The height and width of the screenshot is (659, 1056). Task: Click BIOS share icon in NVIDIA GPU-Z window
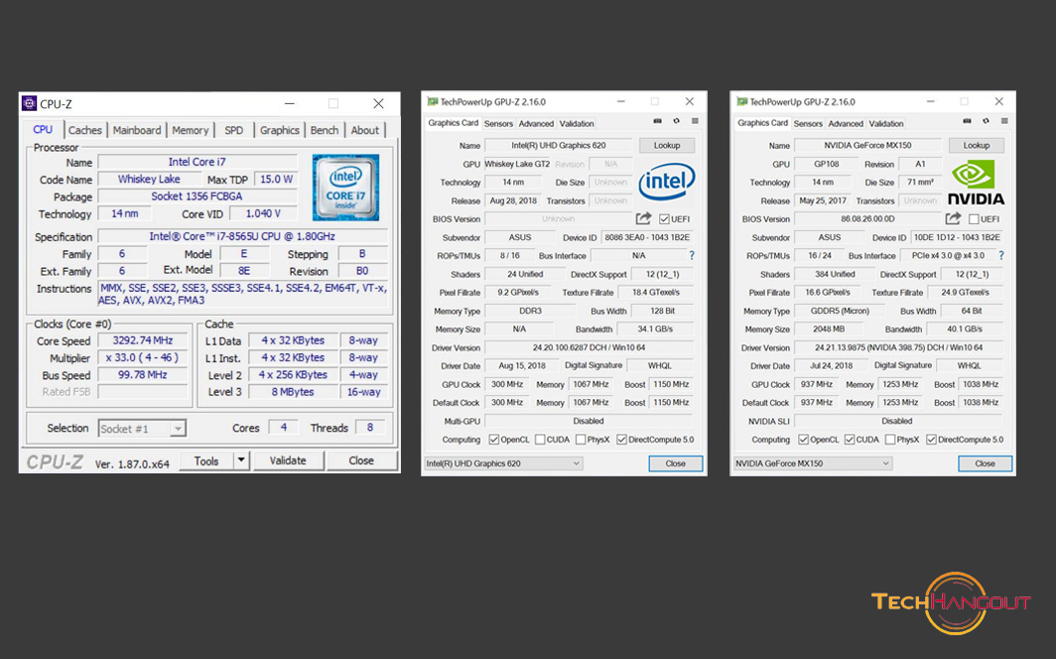tap(953, 218)
